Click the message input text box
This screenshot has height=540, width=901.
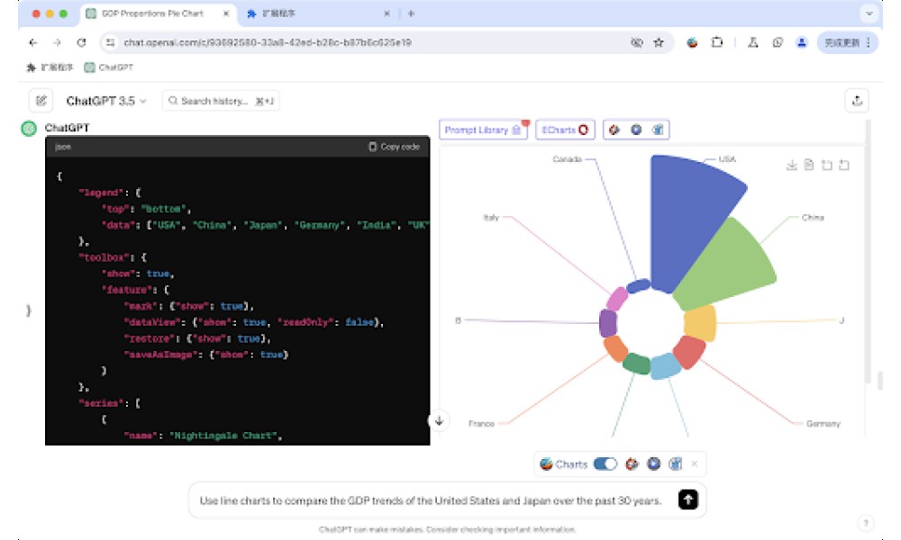(431, 500)
